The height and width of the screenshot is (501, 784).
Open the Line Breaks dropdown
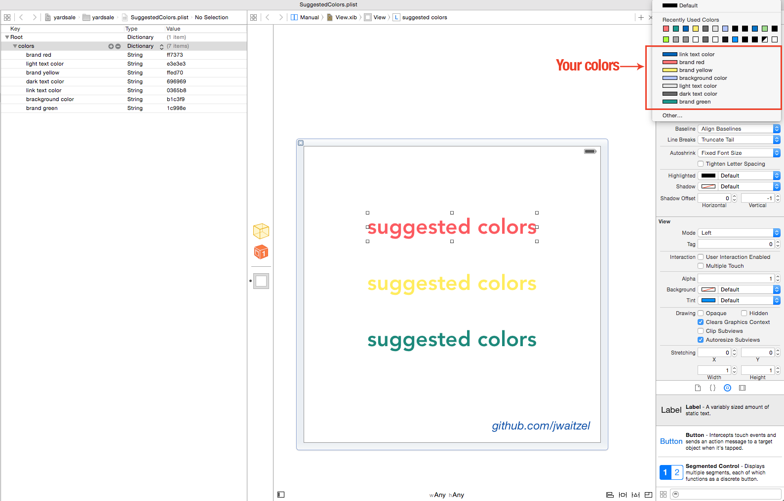pyautogui.click(x=739, y=140)
